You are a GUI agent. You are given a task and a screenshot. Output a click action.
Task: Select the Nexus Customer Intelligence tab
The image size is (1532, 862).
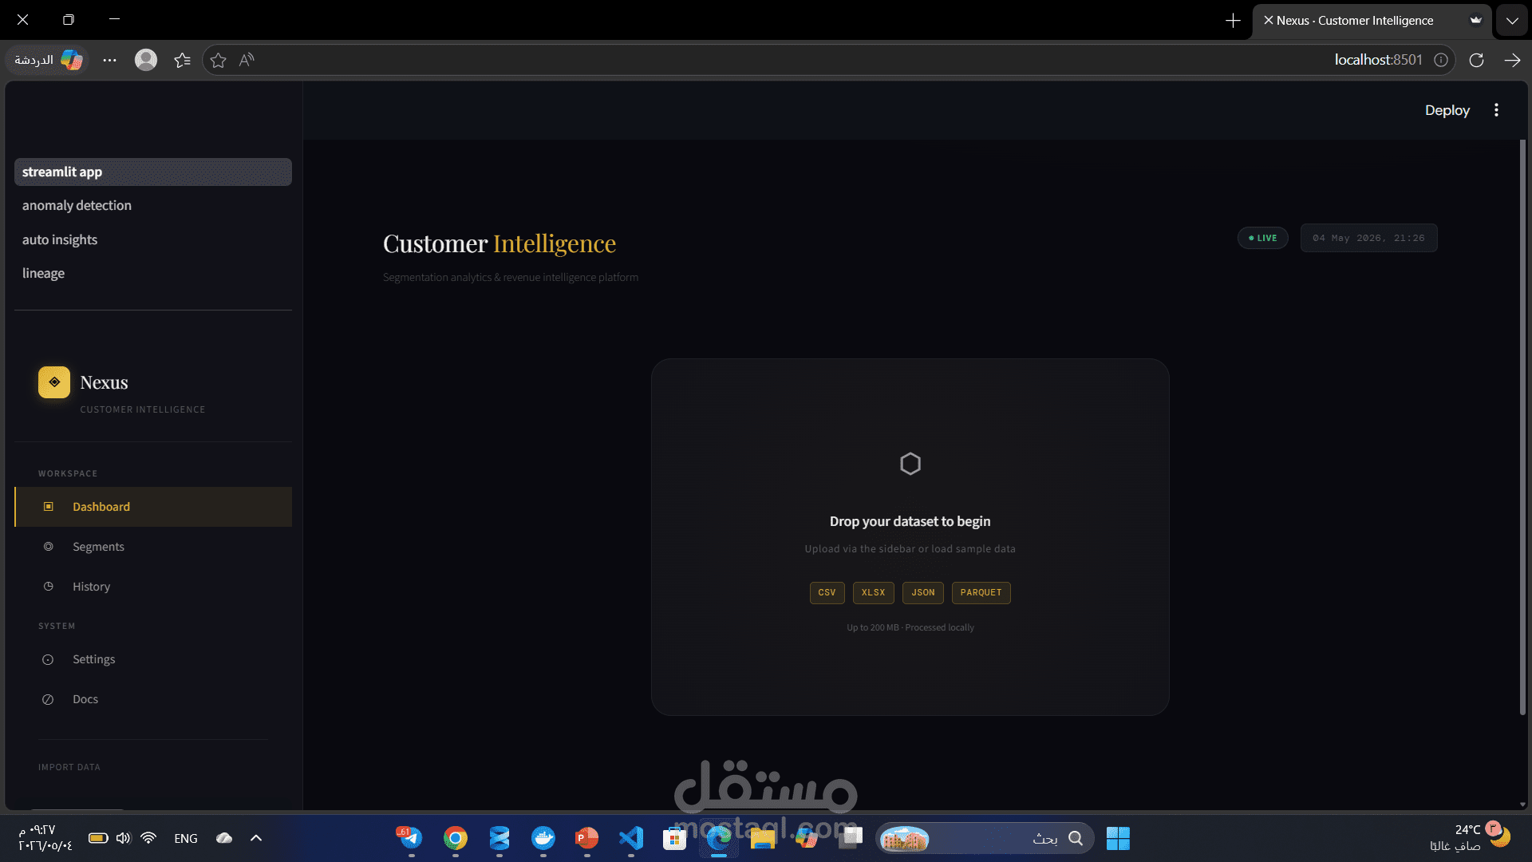tap(1372, 21)
